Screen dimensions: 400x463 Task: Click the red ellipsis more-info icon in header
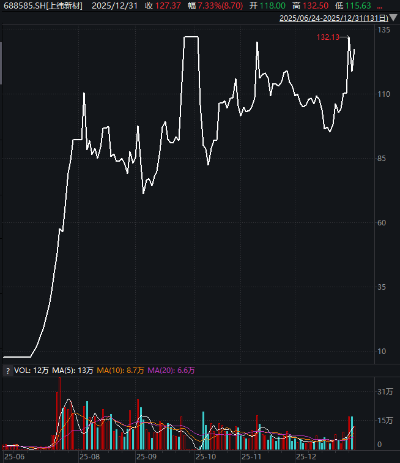(x=379, y=6)
